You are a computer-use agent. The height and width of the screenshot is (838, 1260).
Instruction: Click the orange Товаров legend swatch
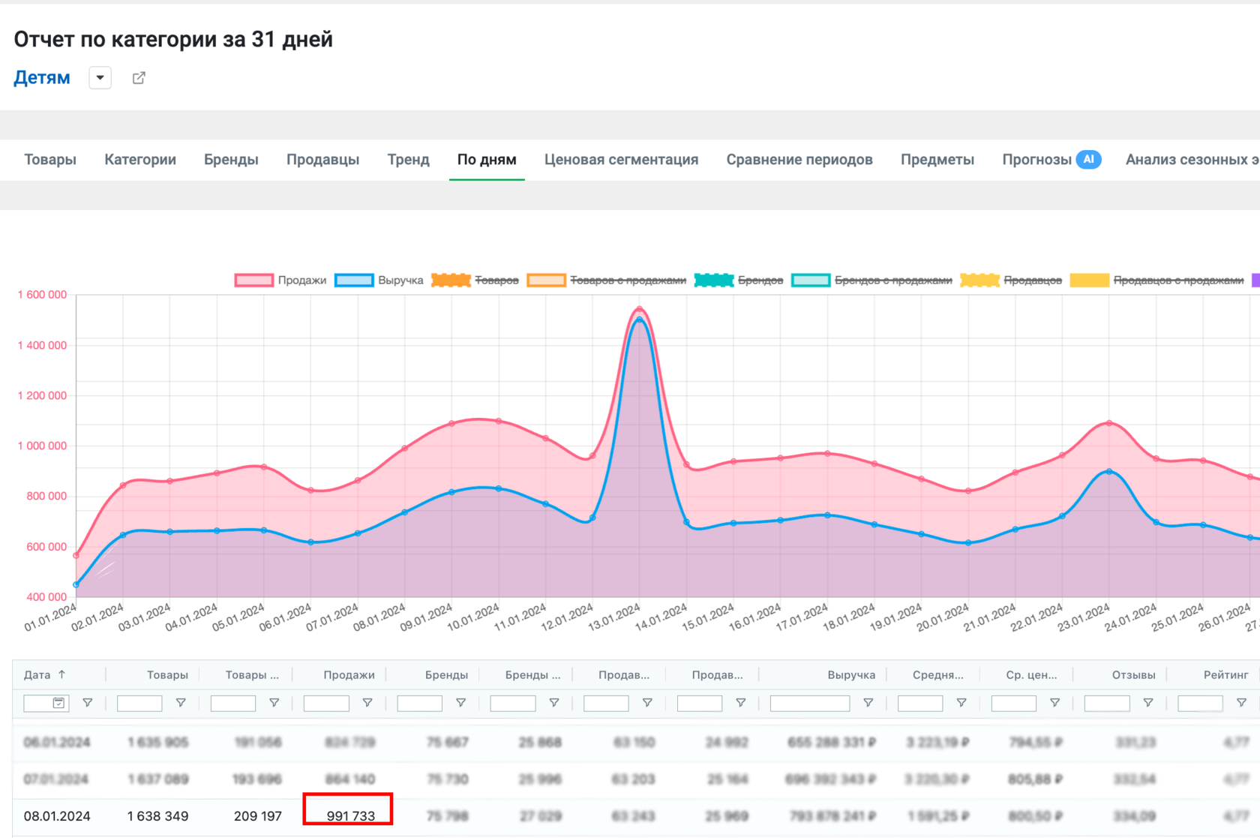click(x=451, y=281)
